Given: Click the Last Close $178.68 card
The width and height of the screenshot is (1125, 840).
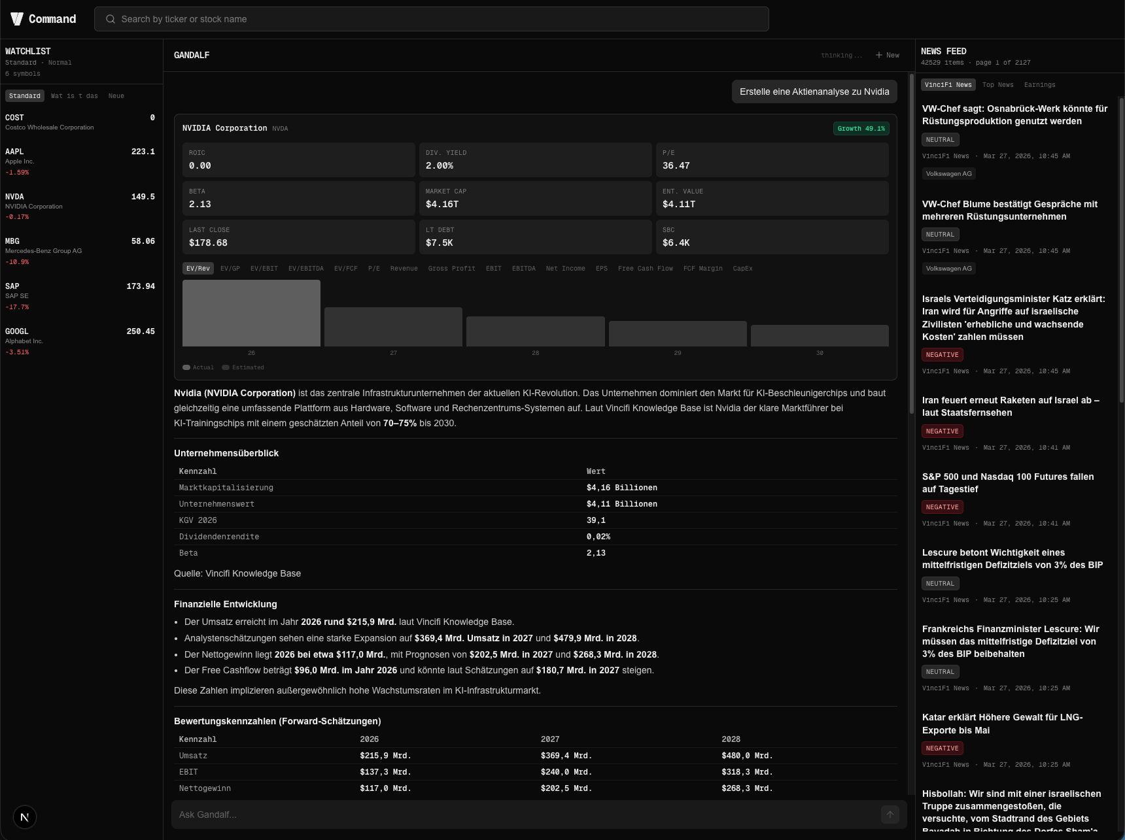Looking at the screenshot, I should (x=298, y=237).
